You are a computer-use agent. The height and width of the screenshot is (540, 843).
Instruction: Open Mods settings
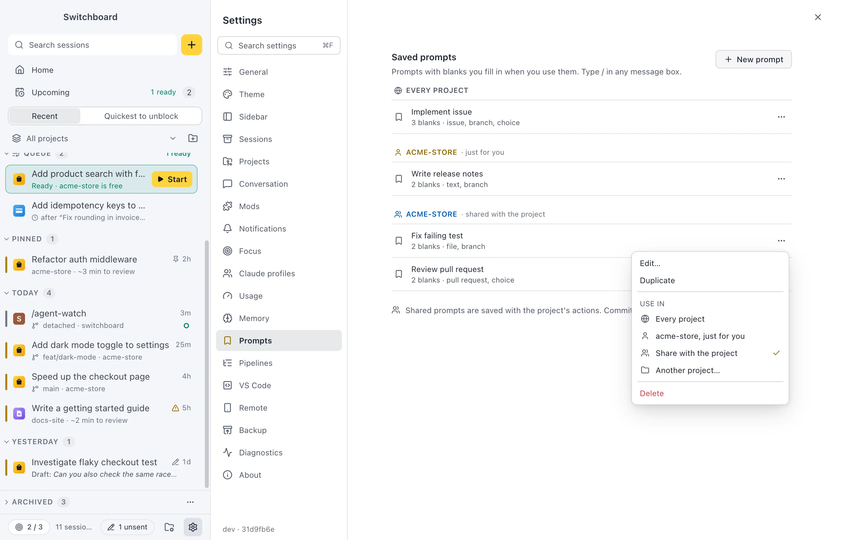[x=279, y=206]
